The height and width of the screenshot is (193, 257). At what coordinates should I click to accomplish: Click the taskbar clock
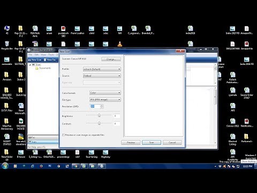pos(247,166)
